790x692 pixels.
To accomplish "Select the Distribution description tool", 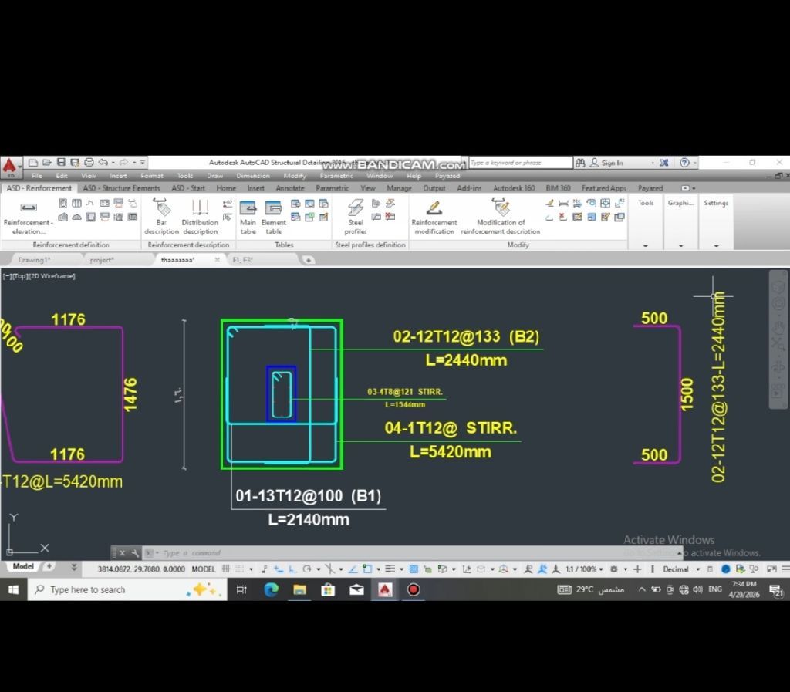I will coord(200,215).
